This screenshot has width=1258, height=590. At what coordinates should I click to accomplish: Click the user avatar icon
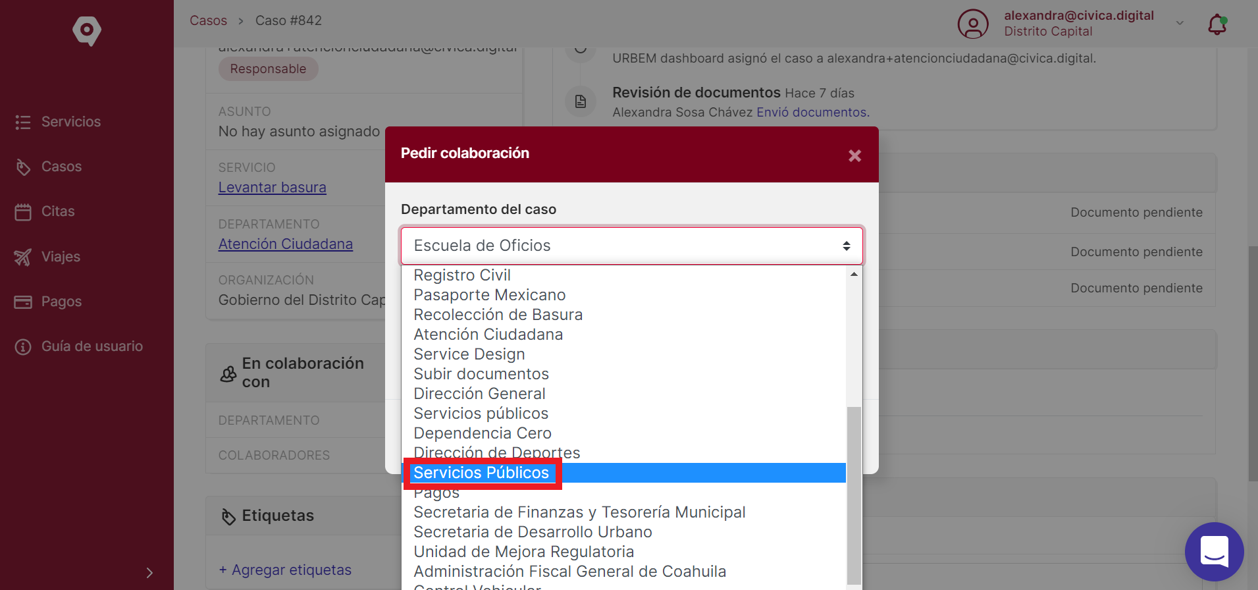pyautogui.click(x=973, y=24)
